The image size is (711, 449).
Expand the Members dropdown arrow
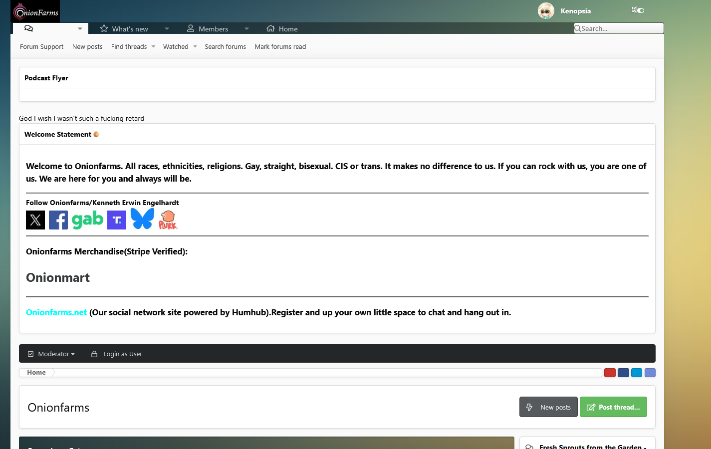tap(246, 29)
